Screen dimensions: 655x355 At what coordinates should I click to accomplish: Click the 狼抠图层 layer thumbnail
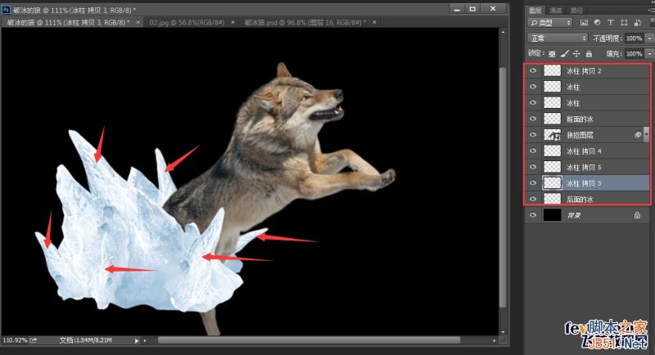553,135
